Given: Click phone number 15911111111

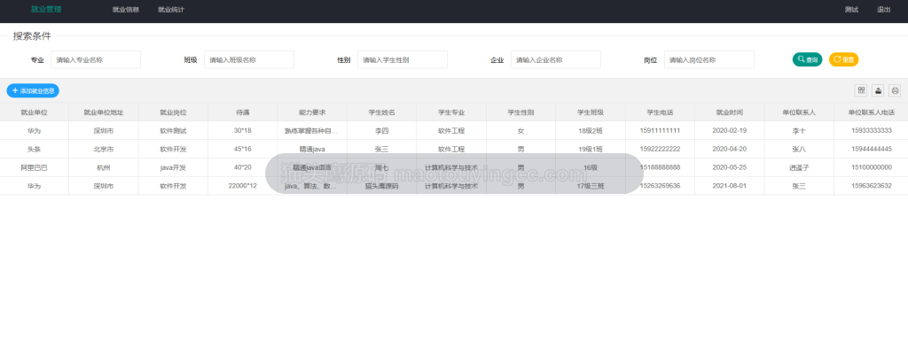Looking at the screenshot, I should coord(660,131).
